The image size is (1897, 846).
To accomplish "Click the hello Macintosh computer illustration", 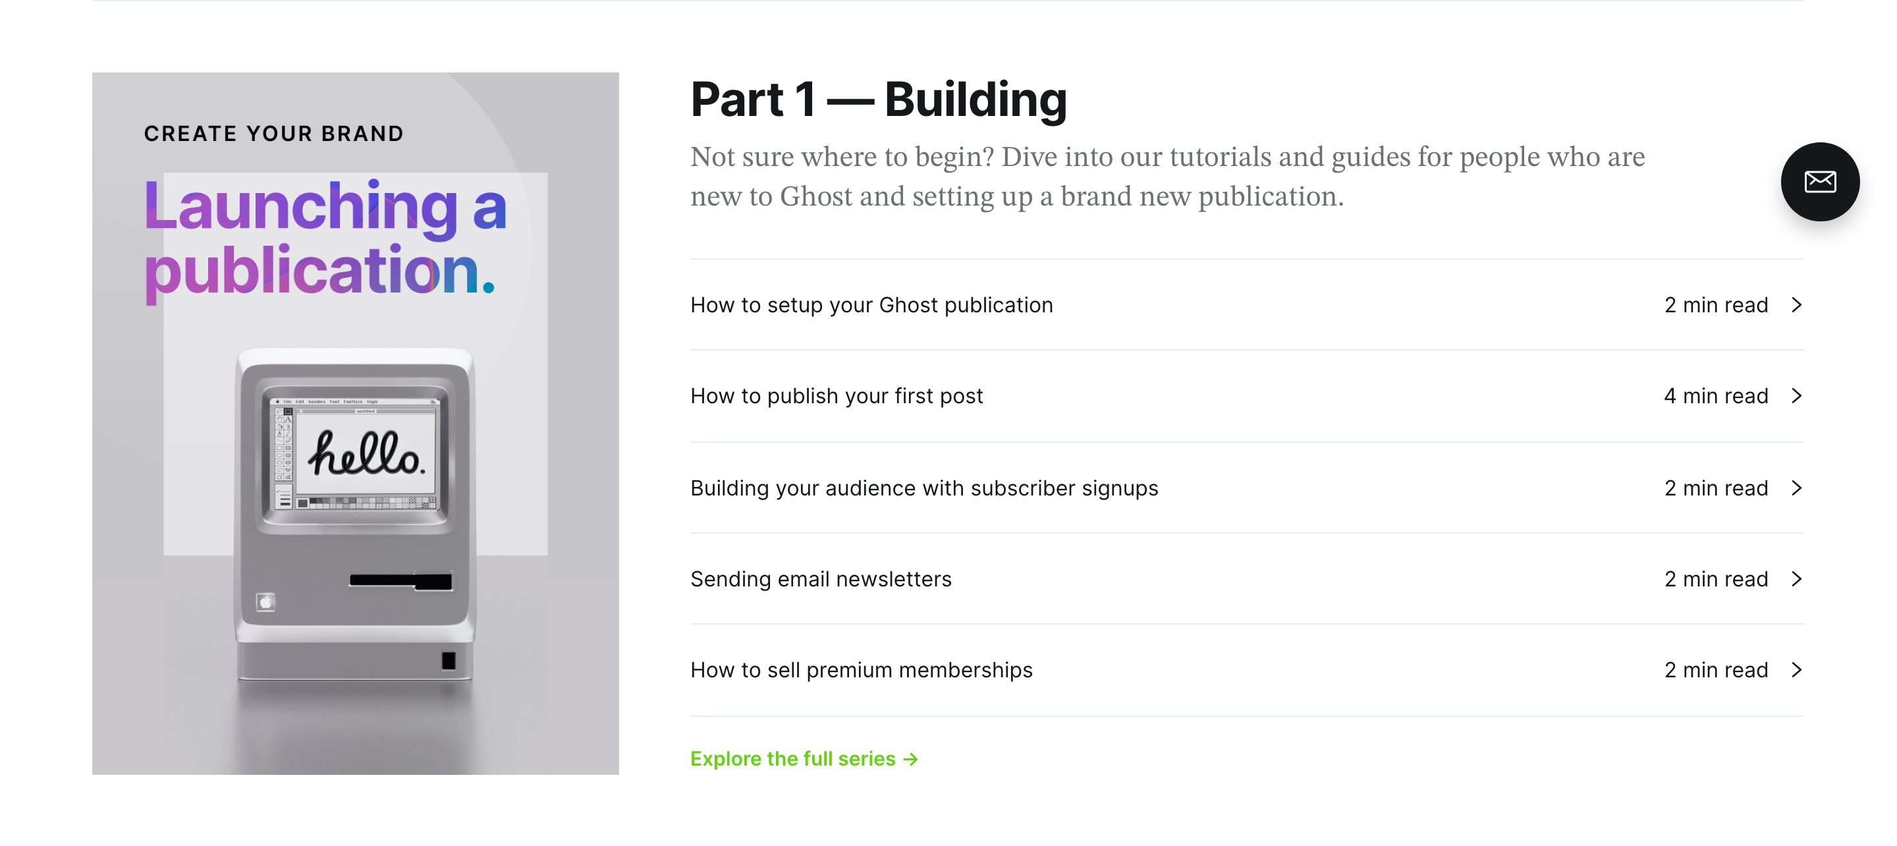I will [355, 514].
